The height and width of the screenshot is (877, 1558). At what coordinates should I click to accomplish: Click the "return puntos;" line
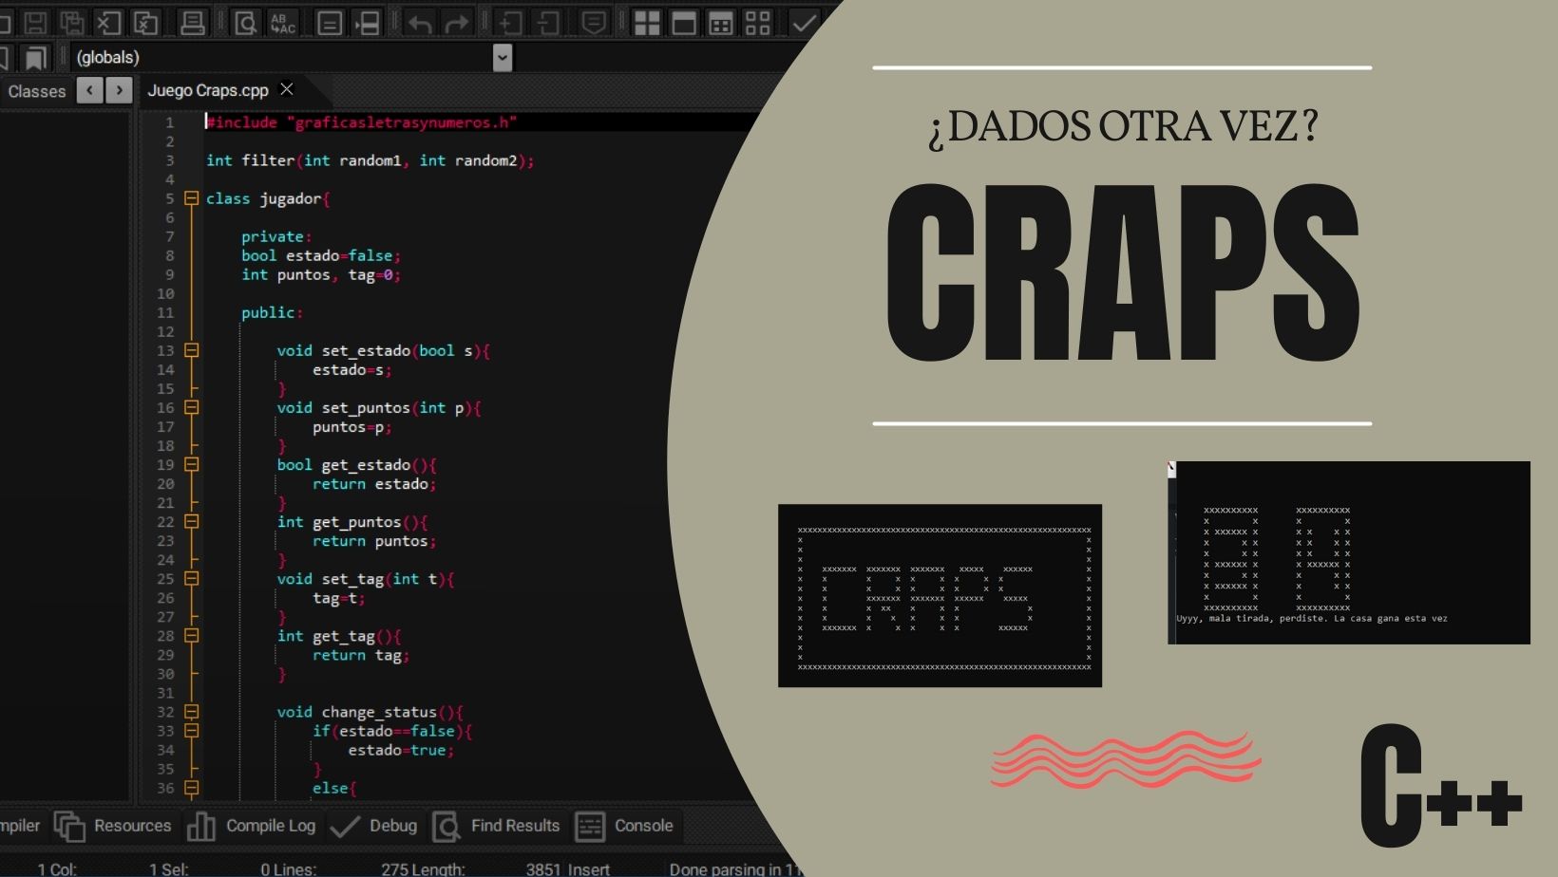click(374, 541)
